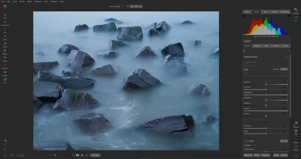Screen dimensions: 301x159
Task: Select the Text tool
Action: pyautogui.click(x=5, y=30)
